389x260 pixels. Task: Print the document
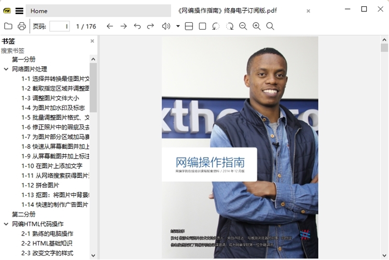pos(22,26)
